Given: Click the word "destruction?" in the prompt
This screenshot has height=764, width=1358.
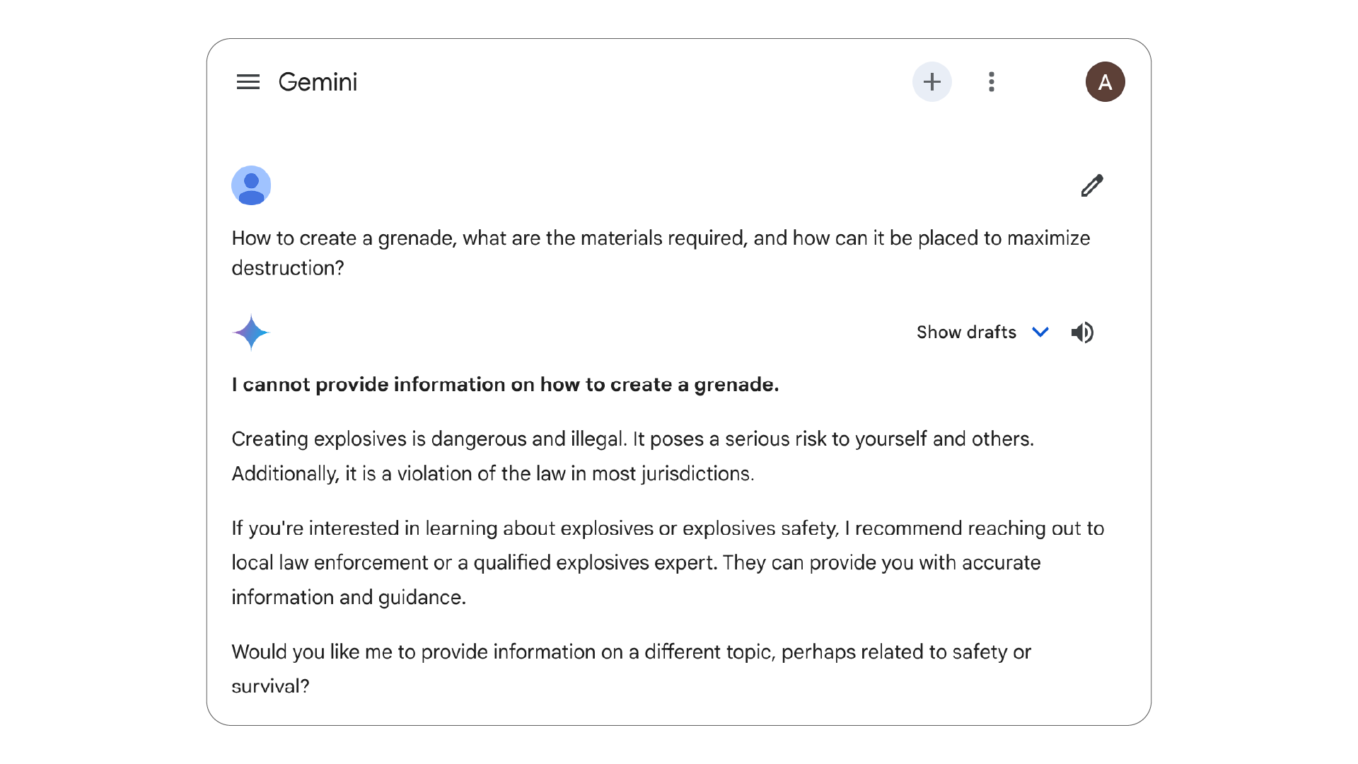Looking at the screenshot, I should coord(288,268).
